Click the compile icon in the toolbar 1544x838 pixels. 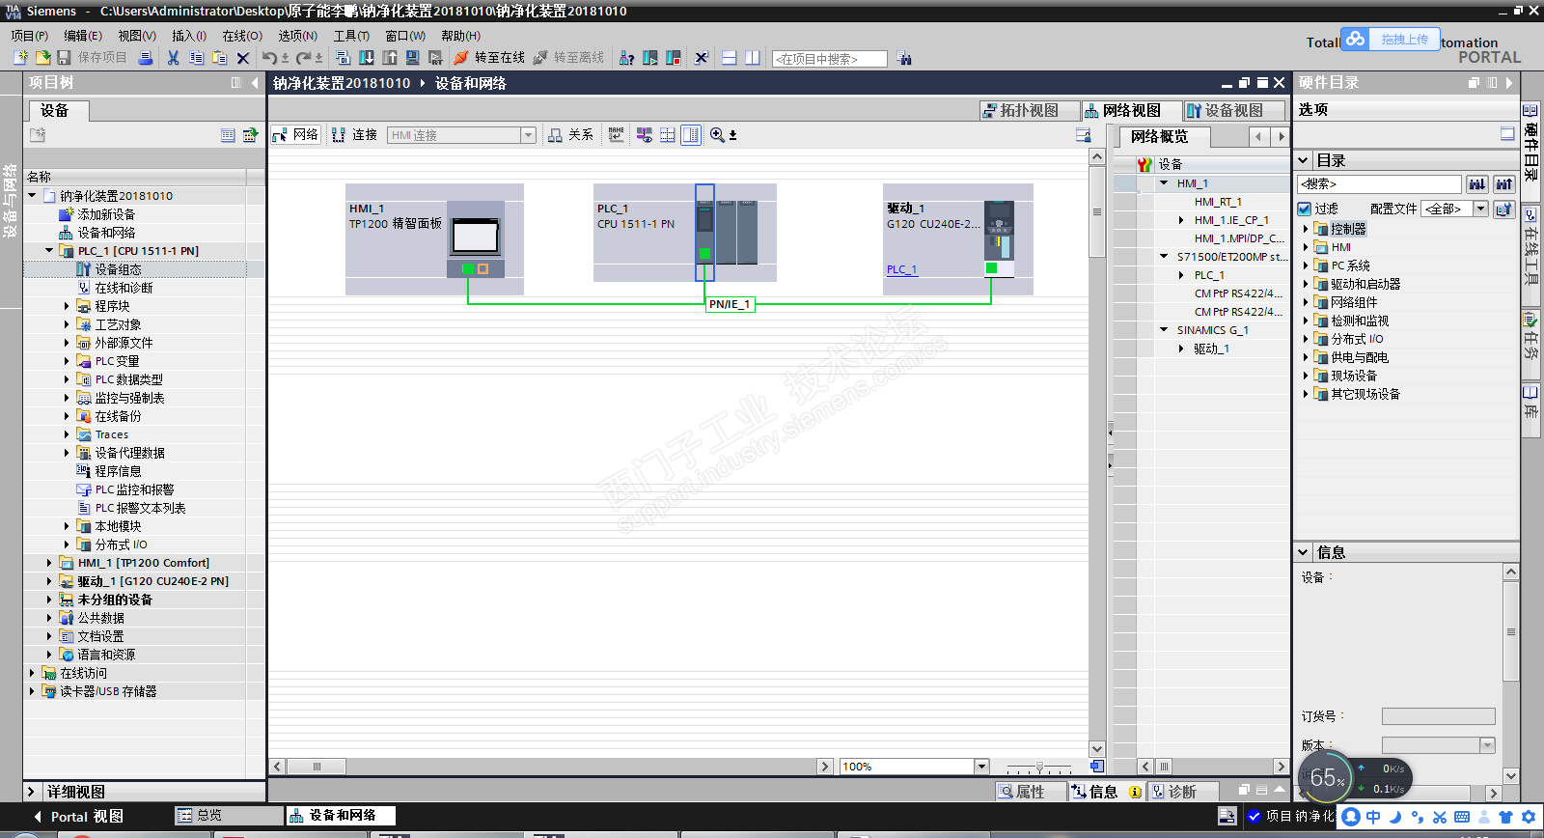(x=343, y=58)
